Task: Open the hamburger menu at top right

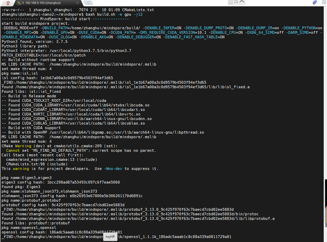Action: point(324,2)
